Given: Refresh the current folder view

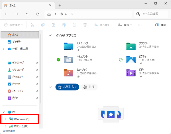Looking at the screenshot, I should click(38, 14).
